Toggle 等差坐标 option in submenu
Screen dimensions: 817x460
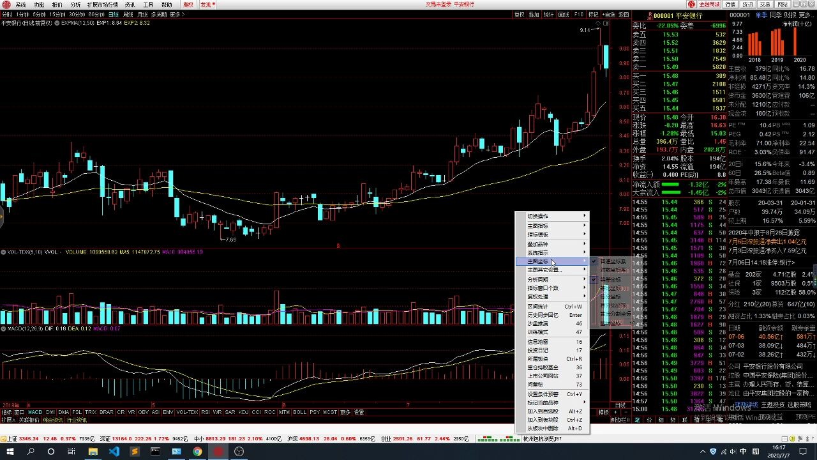point(611,280)
